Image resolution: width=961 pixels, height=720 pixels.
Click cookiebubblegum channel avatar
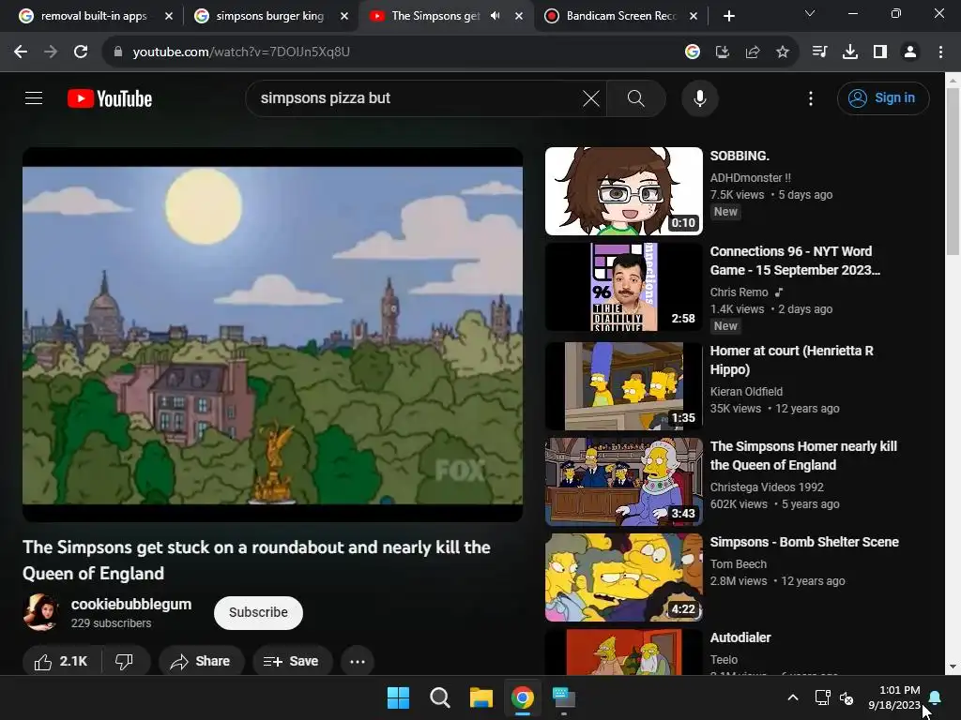pyautogui.click(x=41, y=611)
